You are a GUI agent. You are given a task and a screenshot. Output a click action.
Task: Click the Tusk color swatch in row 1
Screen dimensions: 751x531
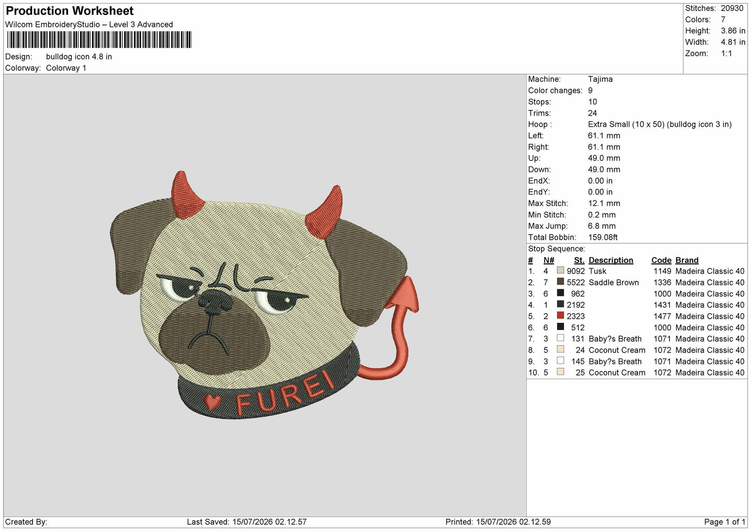[560, 270]
